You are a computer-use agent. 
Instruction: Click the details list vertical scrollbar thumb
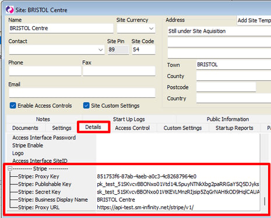pyautogui.click(x=265, y=201)
